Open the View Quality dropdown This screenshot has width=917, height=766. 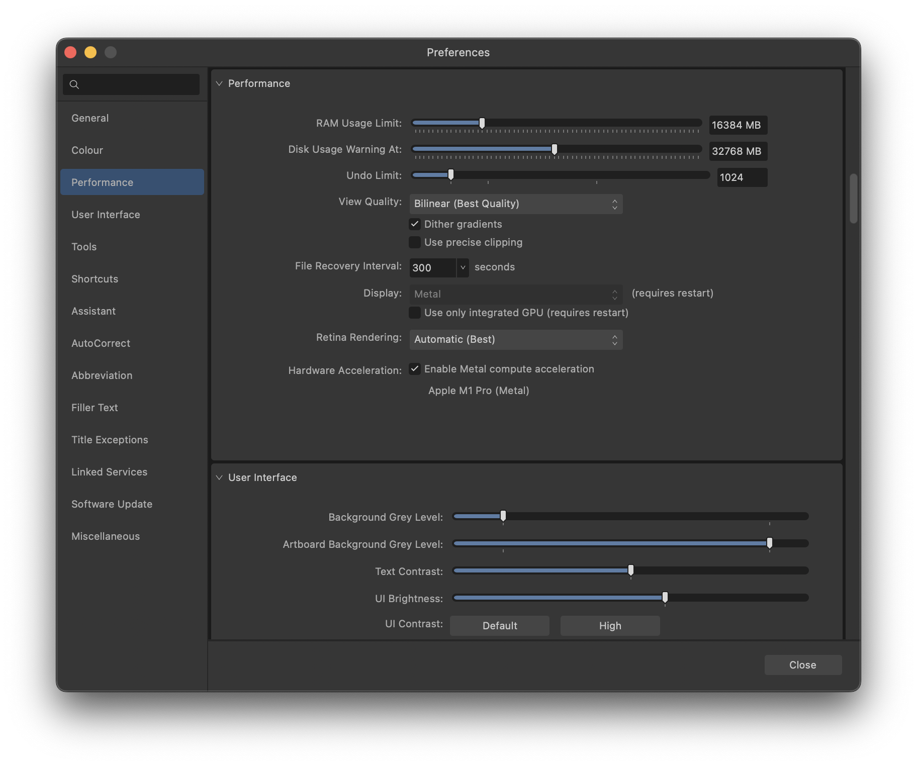516,204
